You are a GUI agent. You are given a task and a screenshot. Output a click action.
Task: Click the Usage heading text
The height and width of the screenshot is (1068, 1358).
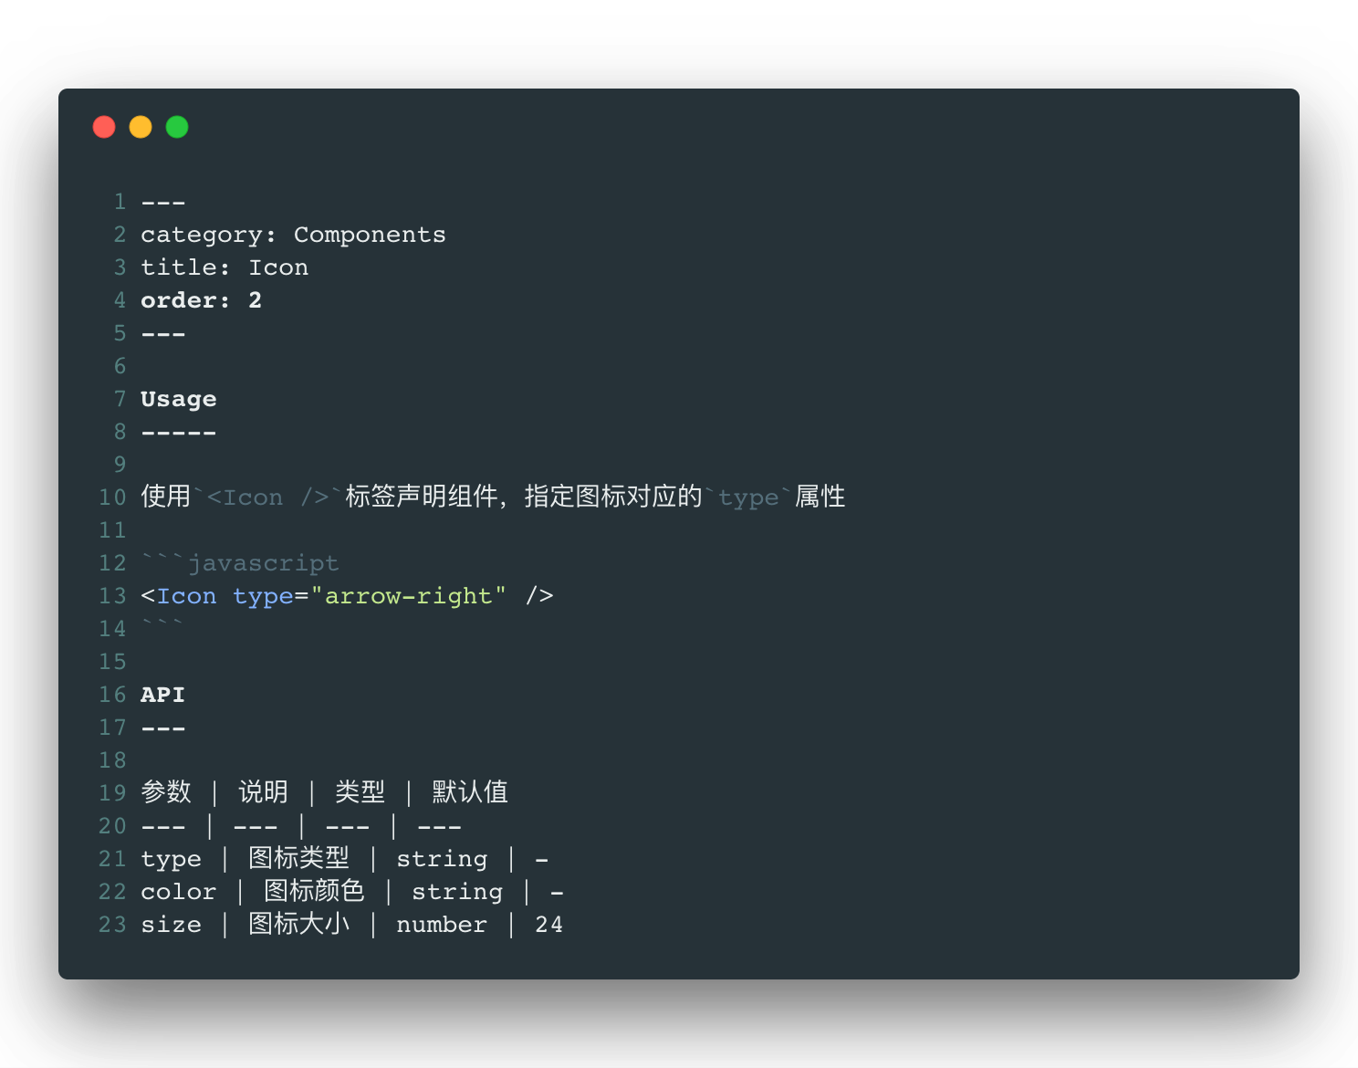178,399
